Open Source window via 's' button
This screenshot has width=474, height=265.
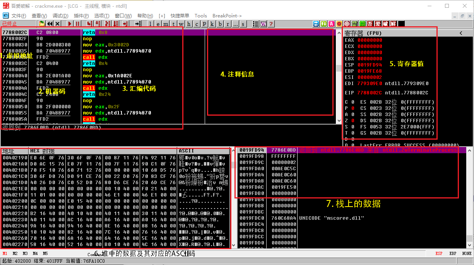tap(243, 24)
